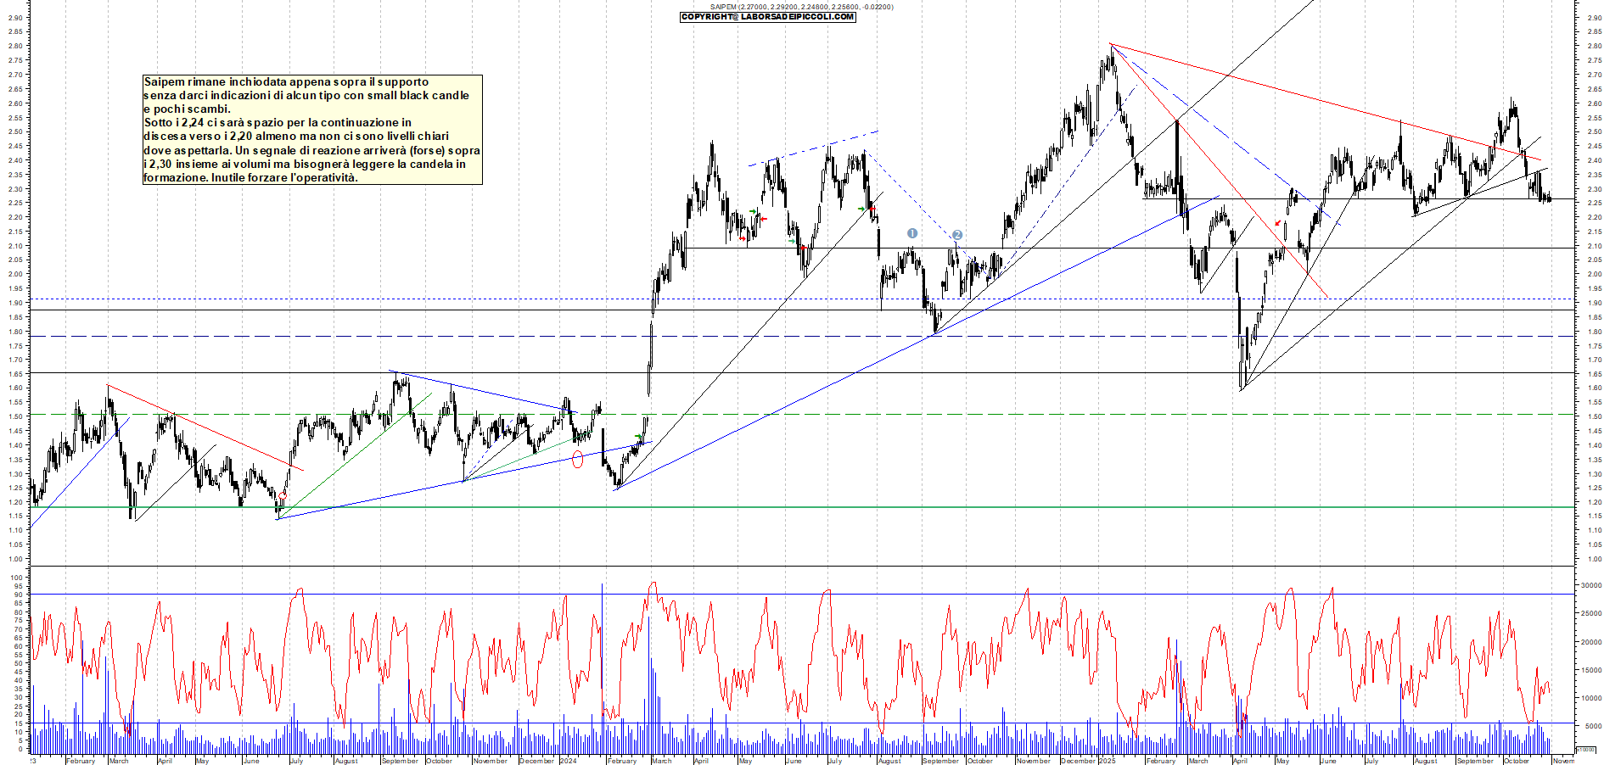Select the green entry arrow near the 2.10 level

[791, 242]
